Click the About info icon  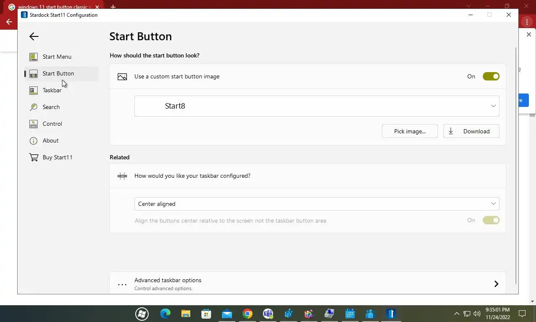[33, 140]
